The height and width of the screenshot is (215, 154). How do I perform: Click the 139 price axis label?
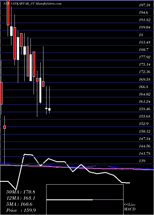pos(142,161)
